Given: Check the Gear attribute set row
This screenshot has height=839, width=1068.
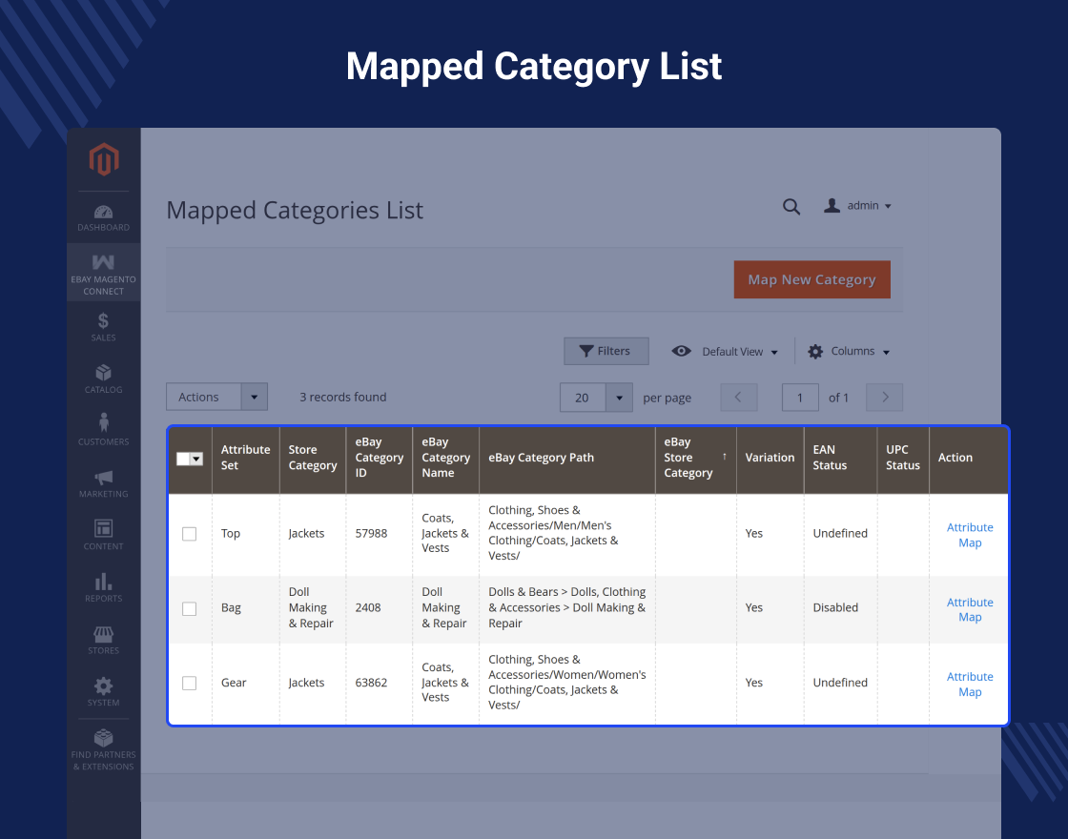Looking at the screenshot, I should (190, 683).
